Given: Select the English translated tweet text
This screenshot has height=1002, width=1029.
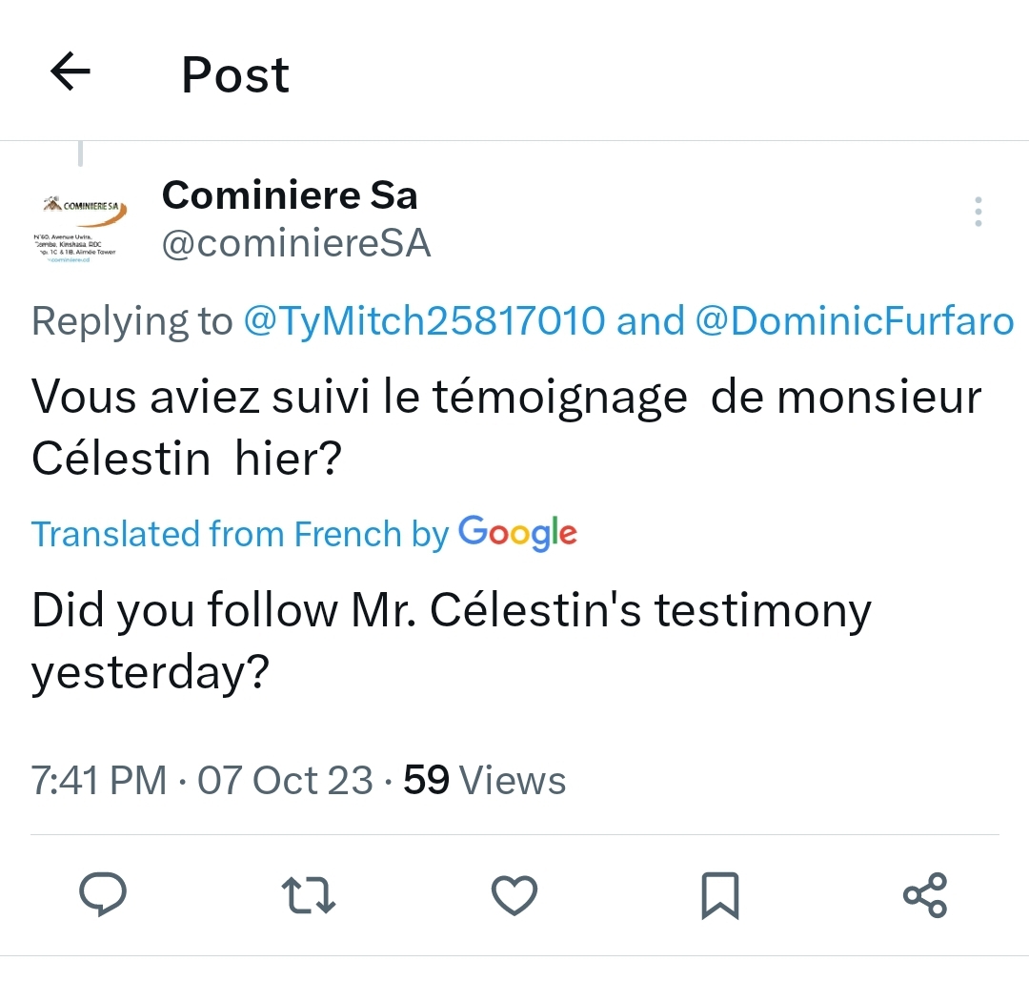Looking at the screenshot, I should (451, 641).
